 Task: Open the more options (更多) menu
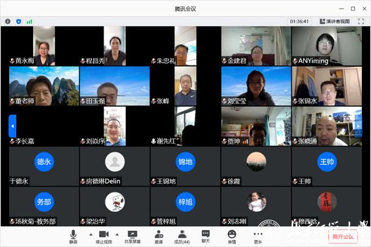pos(258,235)
